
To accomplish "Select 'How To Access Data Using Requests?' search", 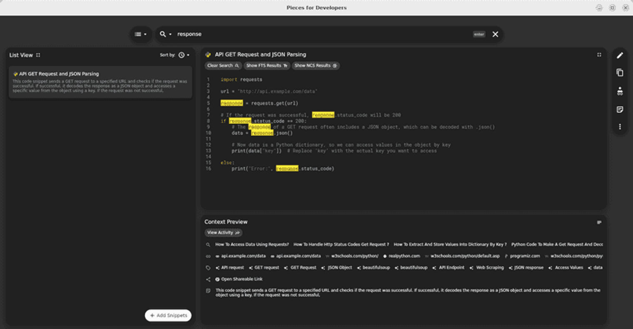I will click(252, 245).
